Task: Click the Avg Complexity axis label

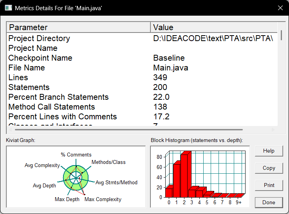Action: [42, 165]
